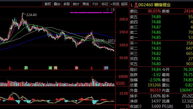Click the green 减 event marker

click(x=50, y=68)
